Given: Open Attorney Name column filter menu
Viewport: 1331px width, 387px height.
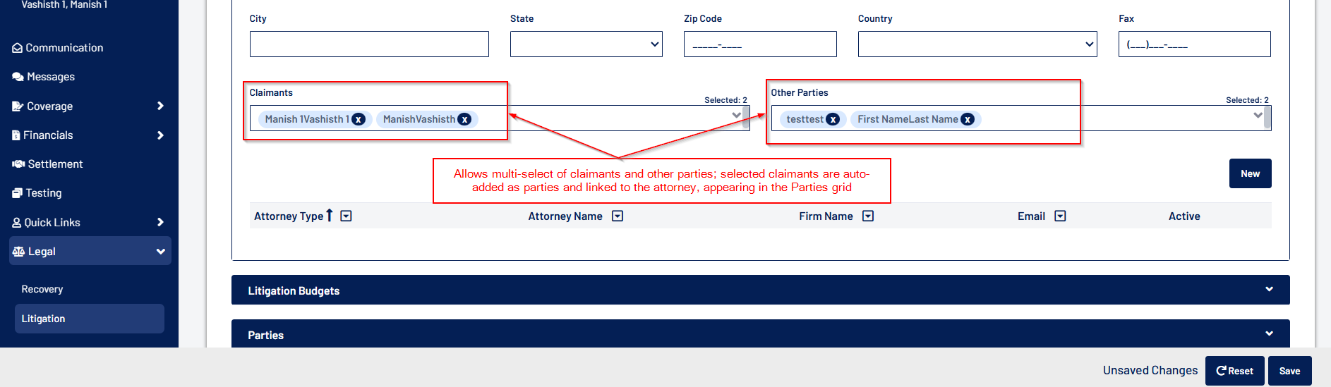Looking at the screenshot, I should (618, 216).
